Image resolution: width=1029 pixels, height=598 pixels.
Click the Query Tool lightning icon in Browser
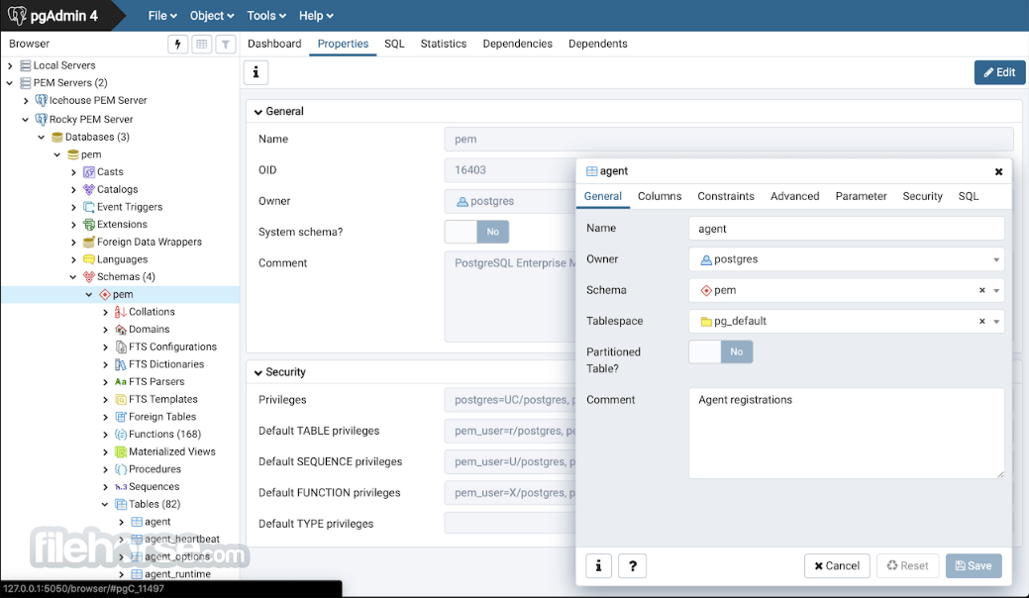tap(178, 44)
